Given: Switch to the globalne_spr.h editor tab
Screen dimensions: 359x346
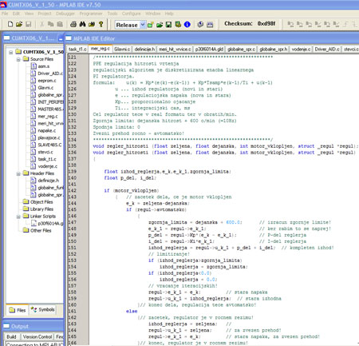Looking at the screenshot, I should (274, 50).
